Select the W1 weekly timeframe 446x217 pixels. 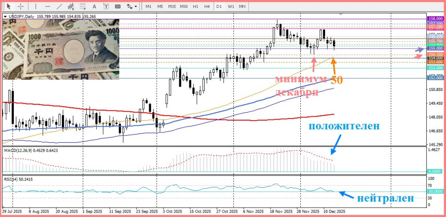click(231, 6)
